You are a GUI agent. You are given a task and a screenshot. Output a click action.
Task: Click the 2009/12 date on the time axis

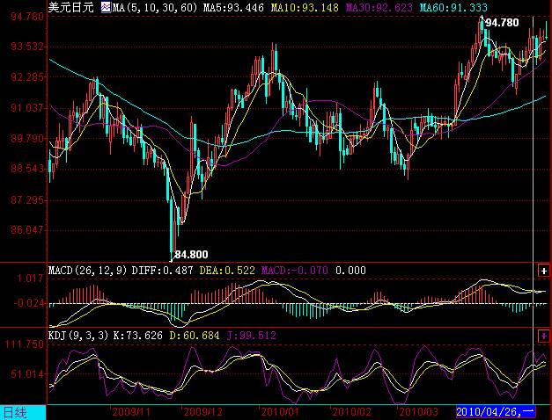[x=203, y=412]
